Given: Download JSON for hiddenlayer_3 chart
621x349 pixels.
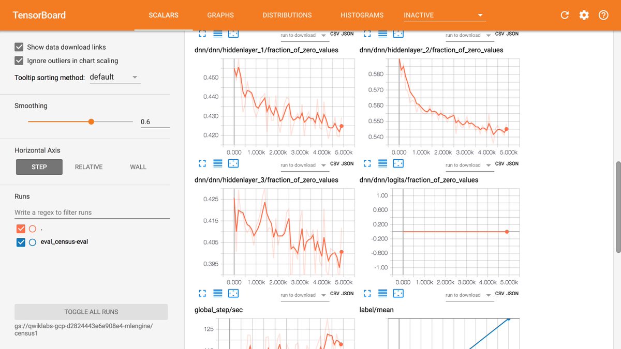Looking at the screenshot, I should coord(348,293).
